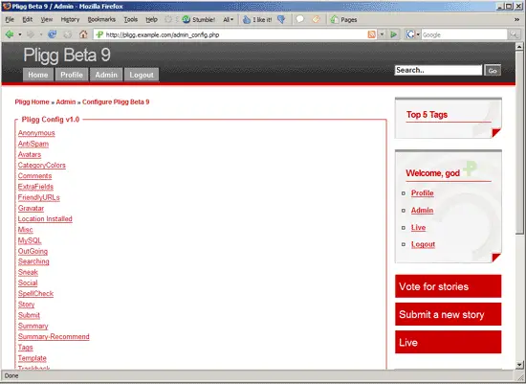
Task: Click sidebar Profile link under Welcome
Action: [423, 193]
